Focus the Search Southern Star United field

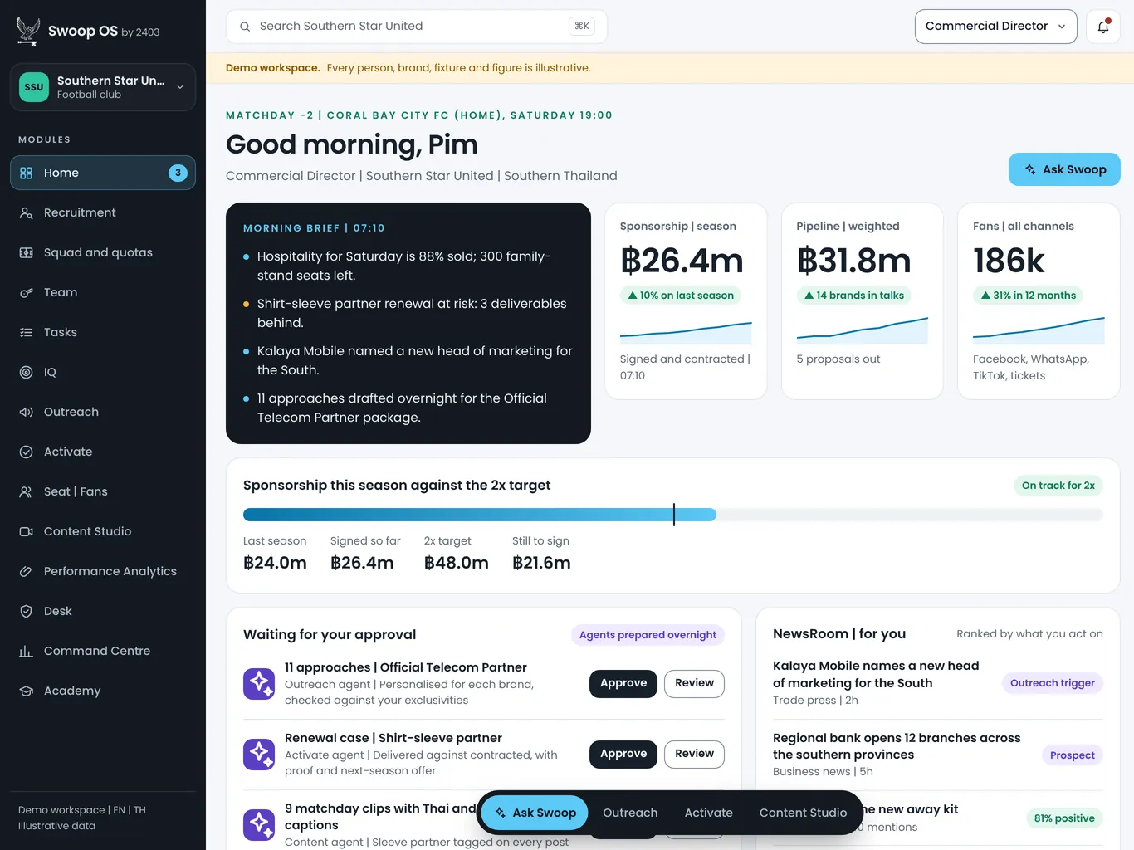(x=417, y=27)
